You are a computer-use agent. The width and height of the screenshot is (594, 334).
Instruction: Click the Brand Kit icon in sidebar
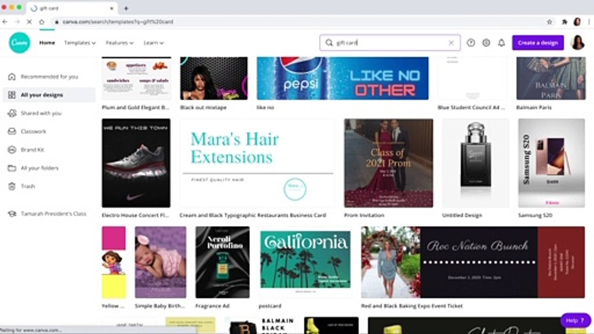click(12, 150)
